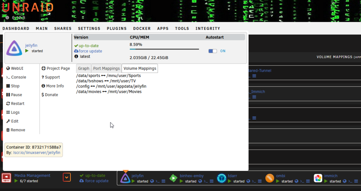Open the jellyfin Project Page

[x=56, y=68]
